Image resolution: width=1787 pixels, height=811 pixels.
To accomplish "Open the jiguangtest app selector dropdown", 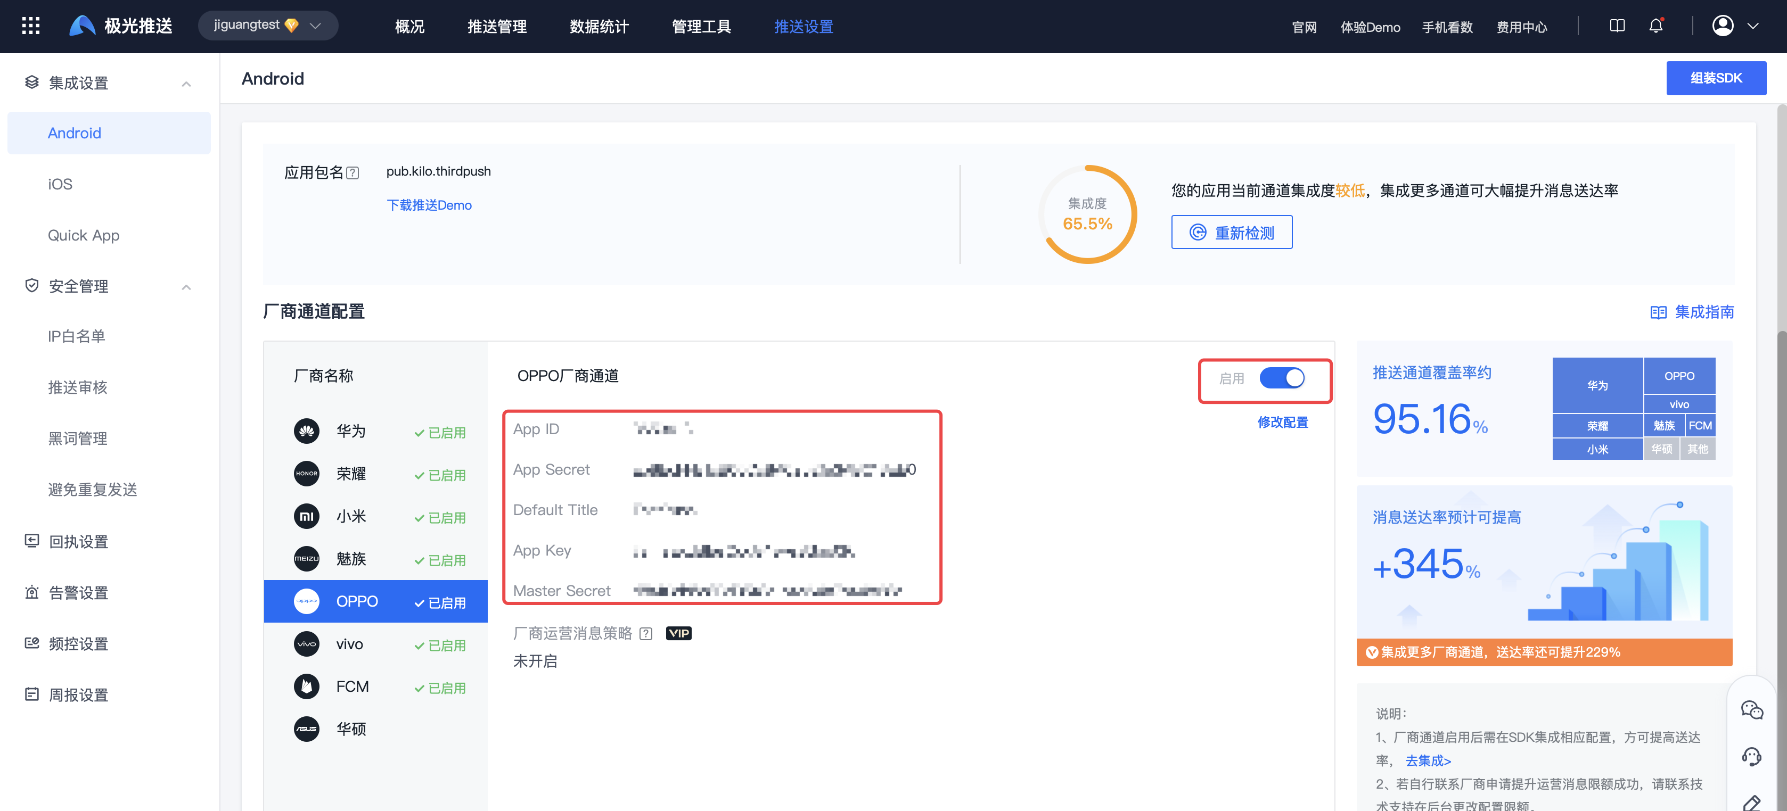I will [268, 26].
